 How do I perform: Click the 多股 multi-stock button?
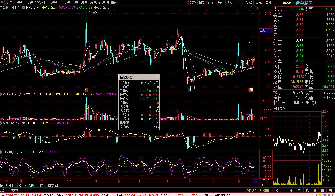211,2
